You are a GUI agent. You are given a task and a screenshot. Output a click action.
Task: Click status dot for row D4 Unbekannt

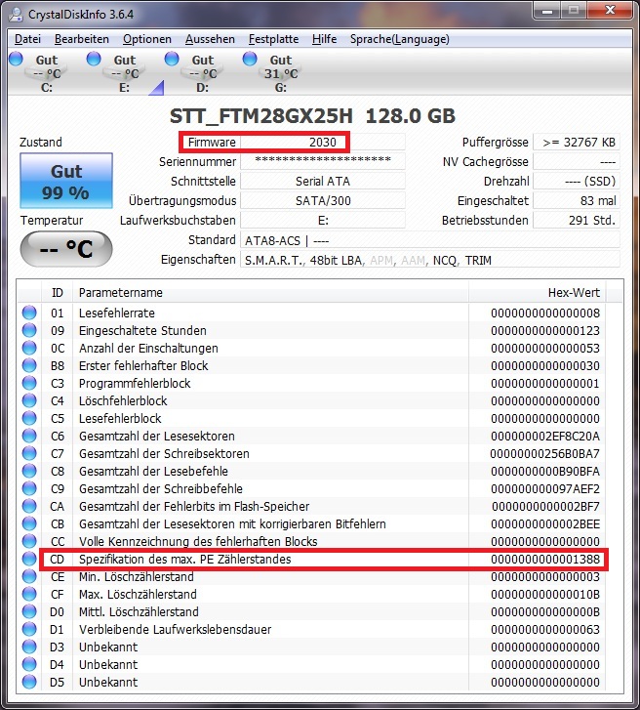[29, 664]
